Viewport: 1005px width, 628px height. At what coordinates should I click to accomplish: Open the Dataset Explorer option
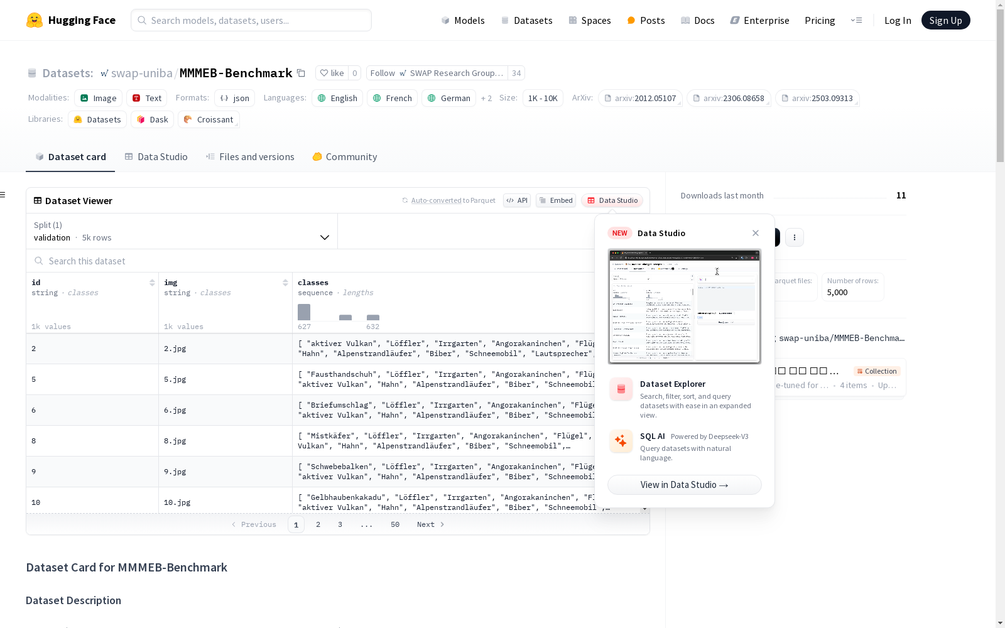point(685,399)
